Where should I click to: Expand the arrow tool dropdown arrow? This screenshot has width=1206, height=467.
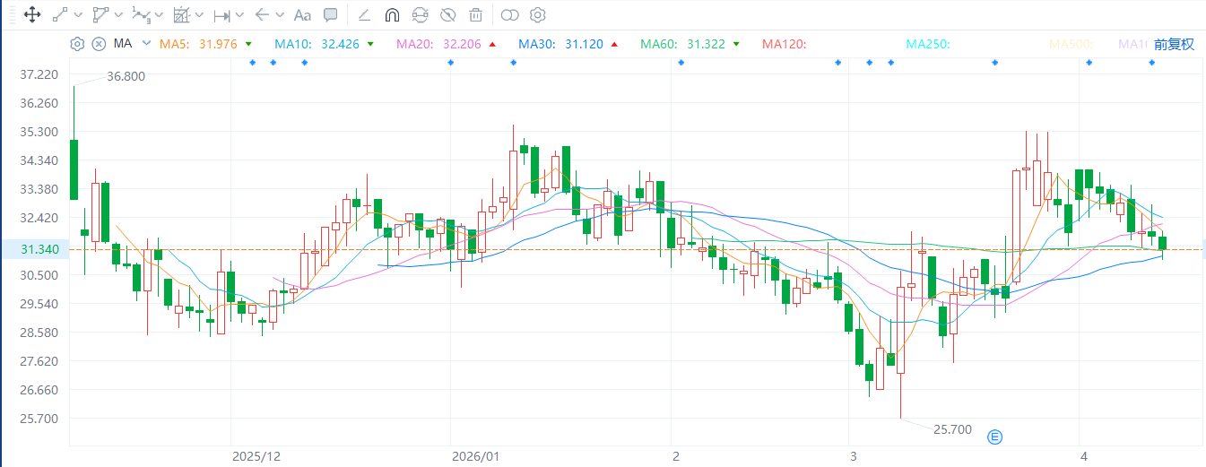pyautogui.click(x=280, y=15)
